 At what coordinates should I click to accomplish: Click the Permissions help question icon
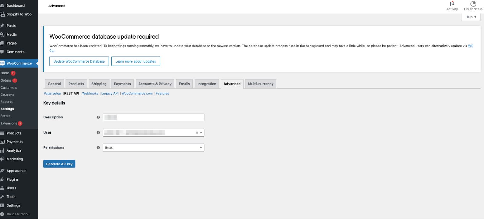[x=98, y=148]
